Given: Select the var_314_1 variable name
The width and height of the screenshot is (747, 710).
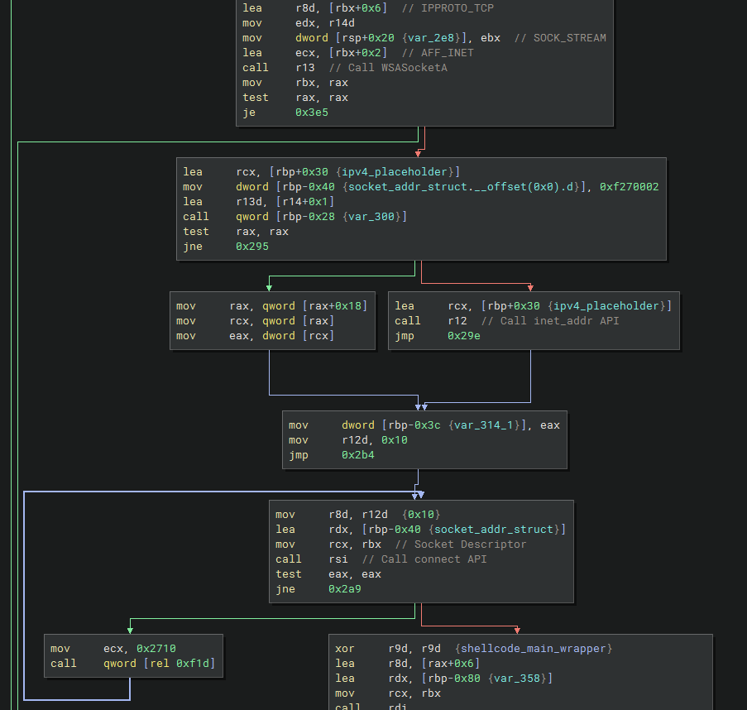Looking at the screenshot, I should (x=487, y=425).
